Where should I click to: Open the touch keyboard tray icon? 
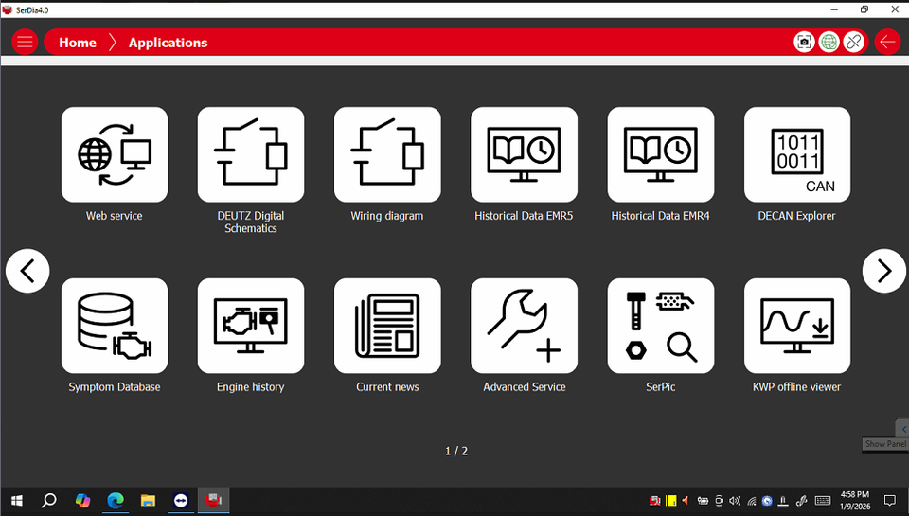click(823, 500)
